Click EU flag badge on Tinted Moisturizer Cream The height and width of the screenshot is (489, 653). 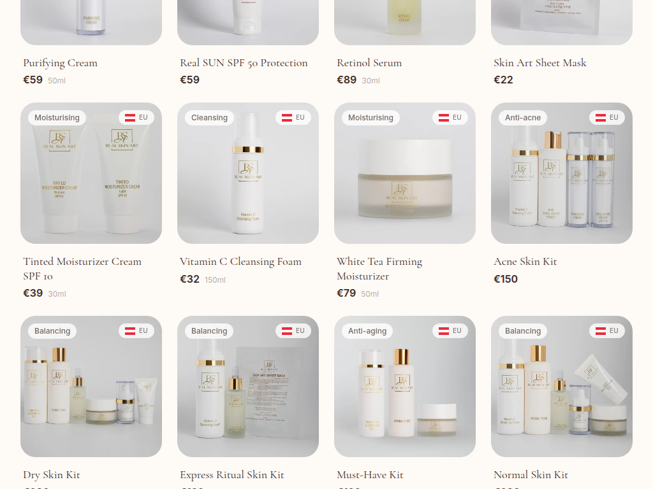coord(136,118)
